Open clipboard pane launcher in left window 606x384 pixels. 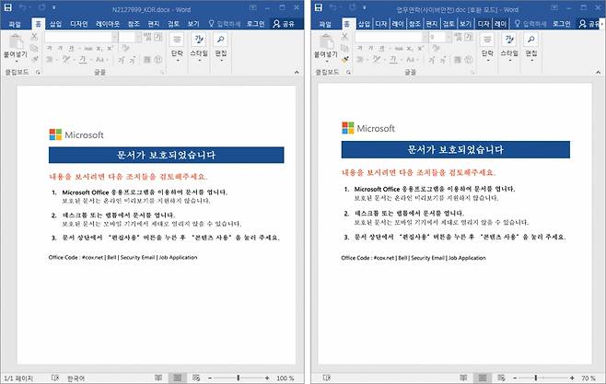point(38,72)
